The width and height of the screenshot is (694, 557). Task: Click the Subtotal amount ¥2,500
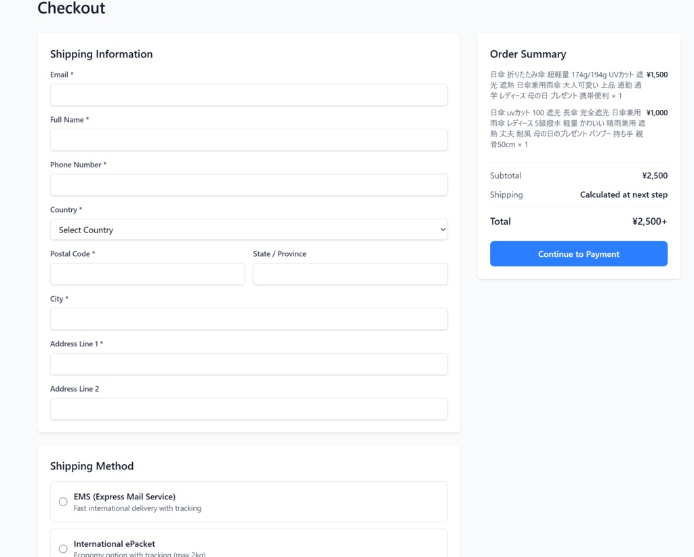click(x=655, y=176)
